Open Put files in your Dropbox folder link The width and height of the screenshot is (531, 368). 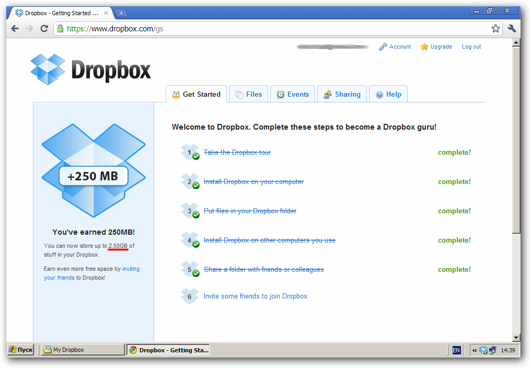[250, 211]
